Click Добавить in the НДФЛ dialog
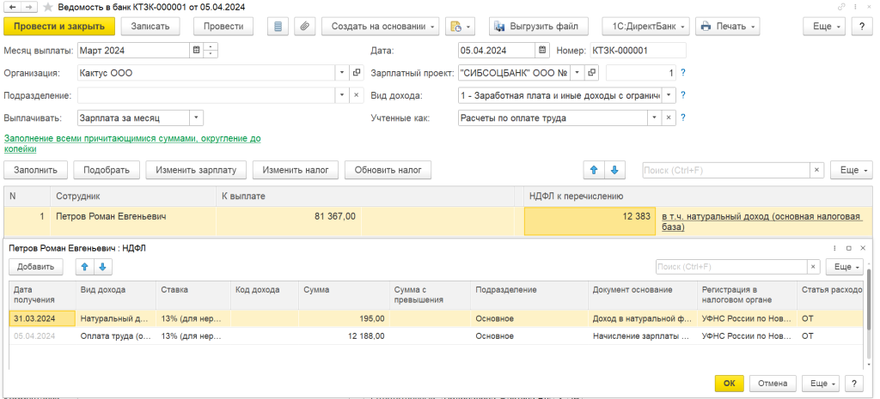Image resolution: width=880 pixels, height=399 pixels. (35, 267)
